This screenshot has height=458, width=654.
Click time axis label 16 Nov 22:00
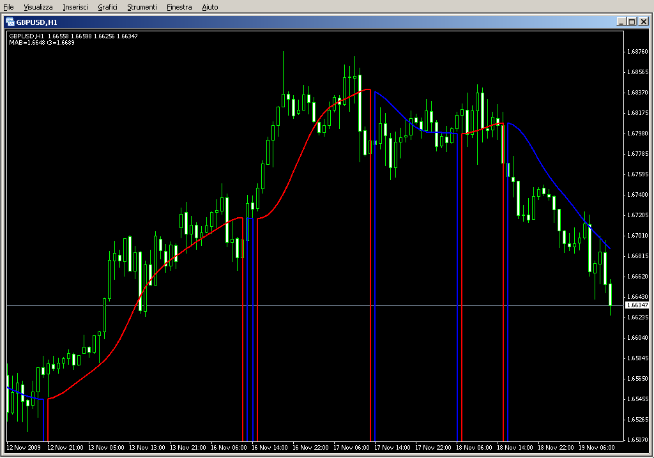(311, 448)
